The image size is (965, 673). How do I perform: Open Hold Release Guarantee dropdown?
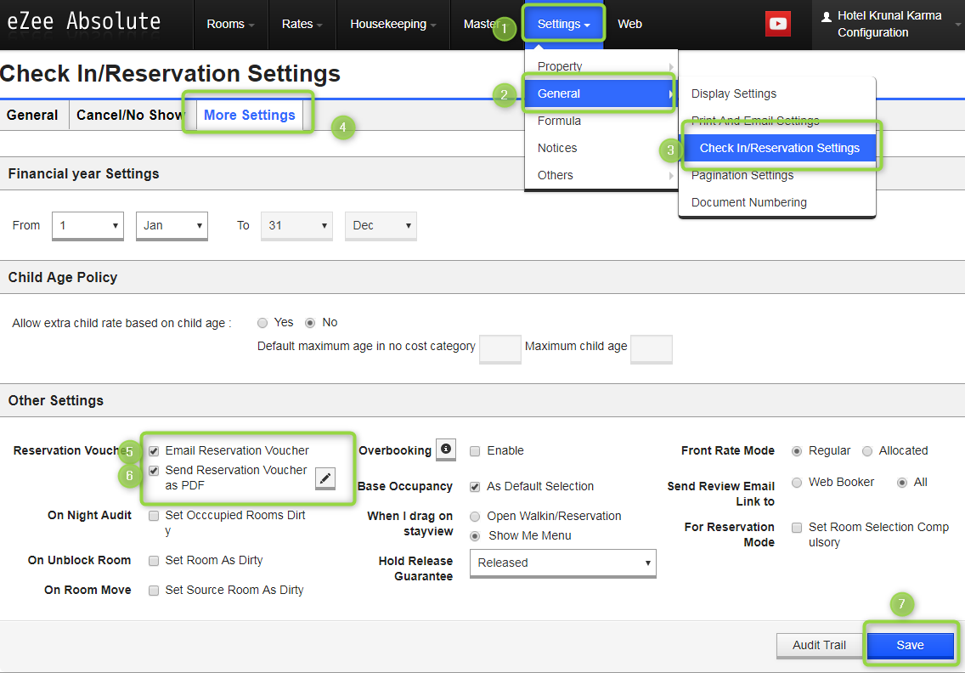pos(563,563)
